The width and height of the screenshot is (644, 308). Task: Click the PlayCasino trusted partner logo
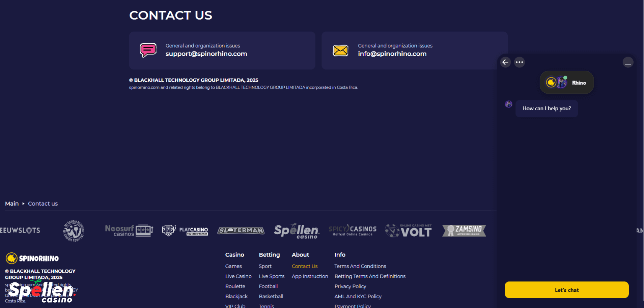pyautogui.click(x=185, y=230)
